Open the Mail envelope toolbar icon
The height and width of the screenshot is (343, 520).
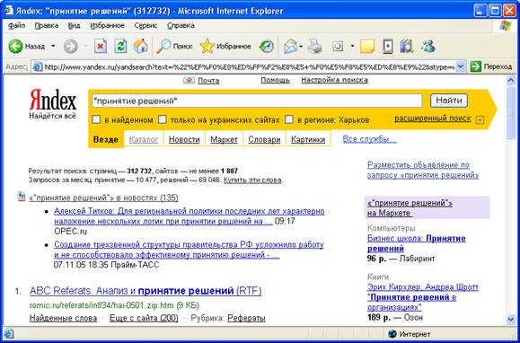click(x=290, y=47)
